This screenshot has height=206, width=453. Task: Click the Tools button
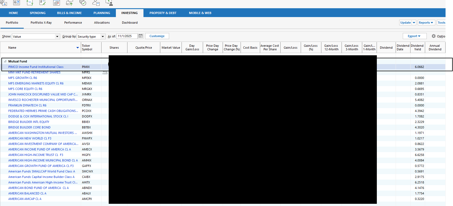click(441, 23)
